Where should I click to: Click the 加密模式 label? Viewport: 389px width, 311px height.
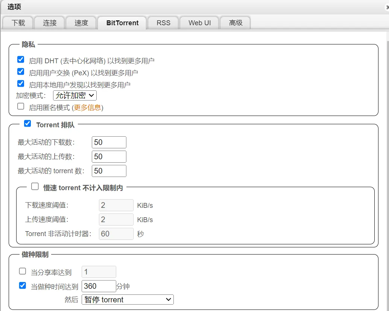click(31, 96)
